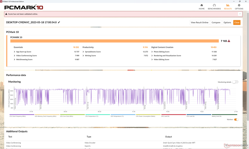
Task: Click the overall PCMark 10 orange score bar
Action: 114,41
